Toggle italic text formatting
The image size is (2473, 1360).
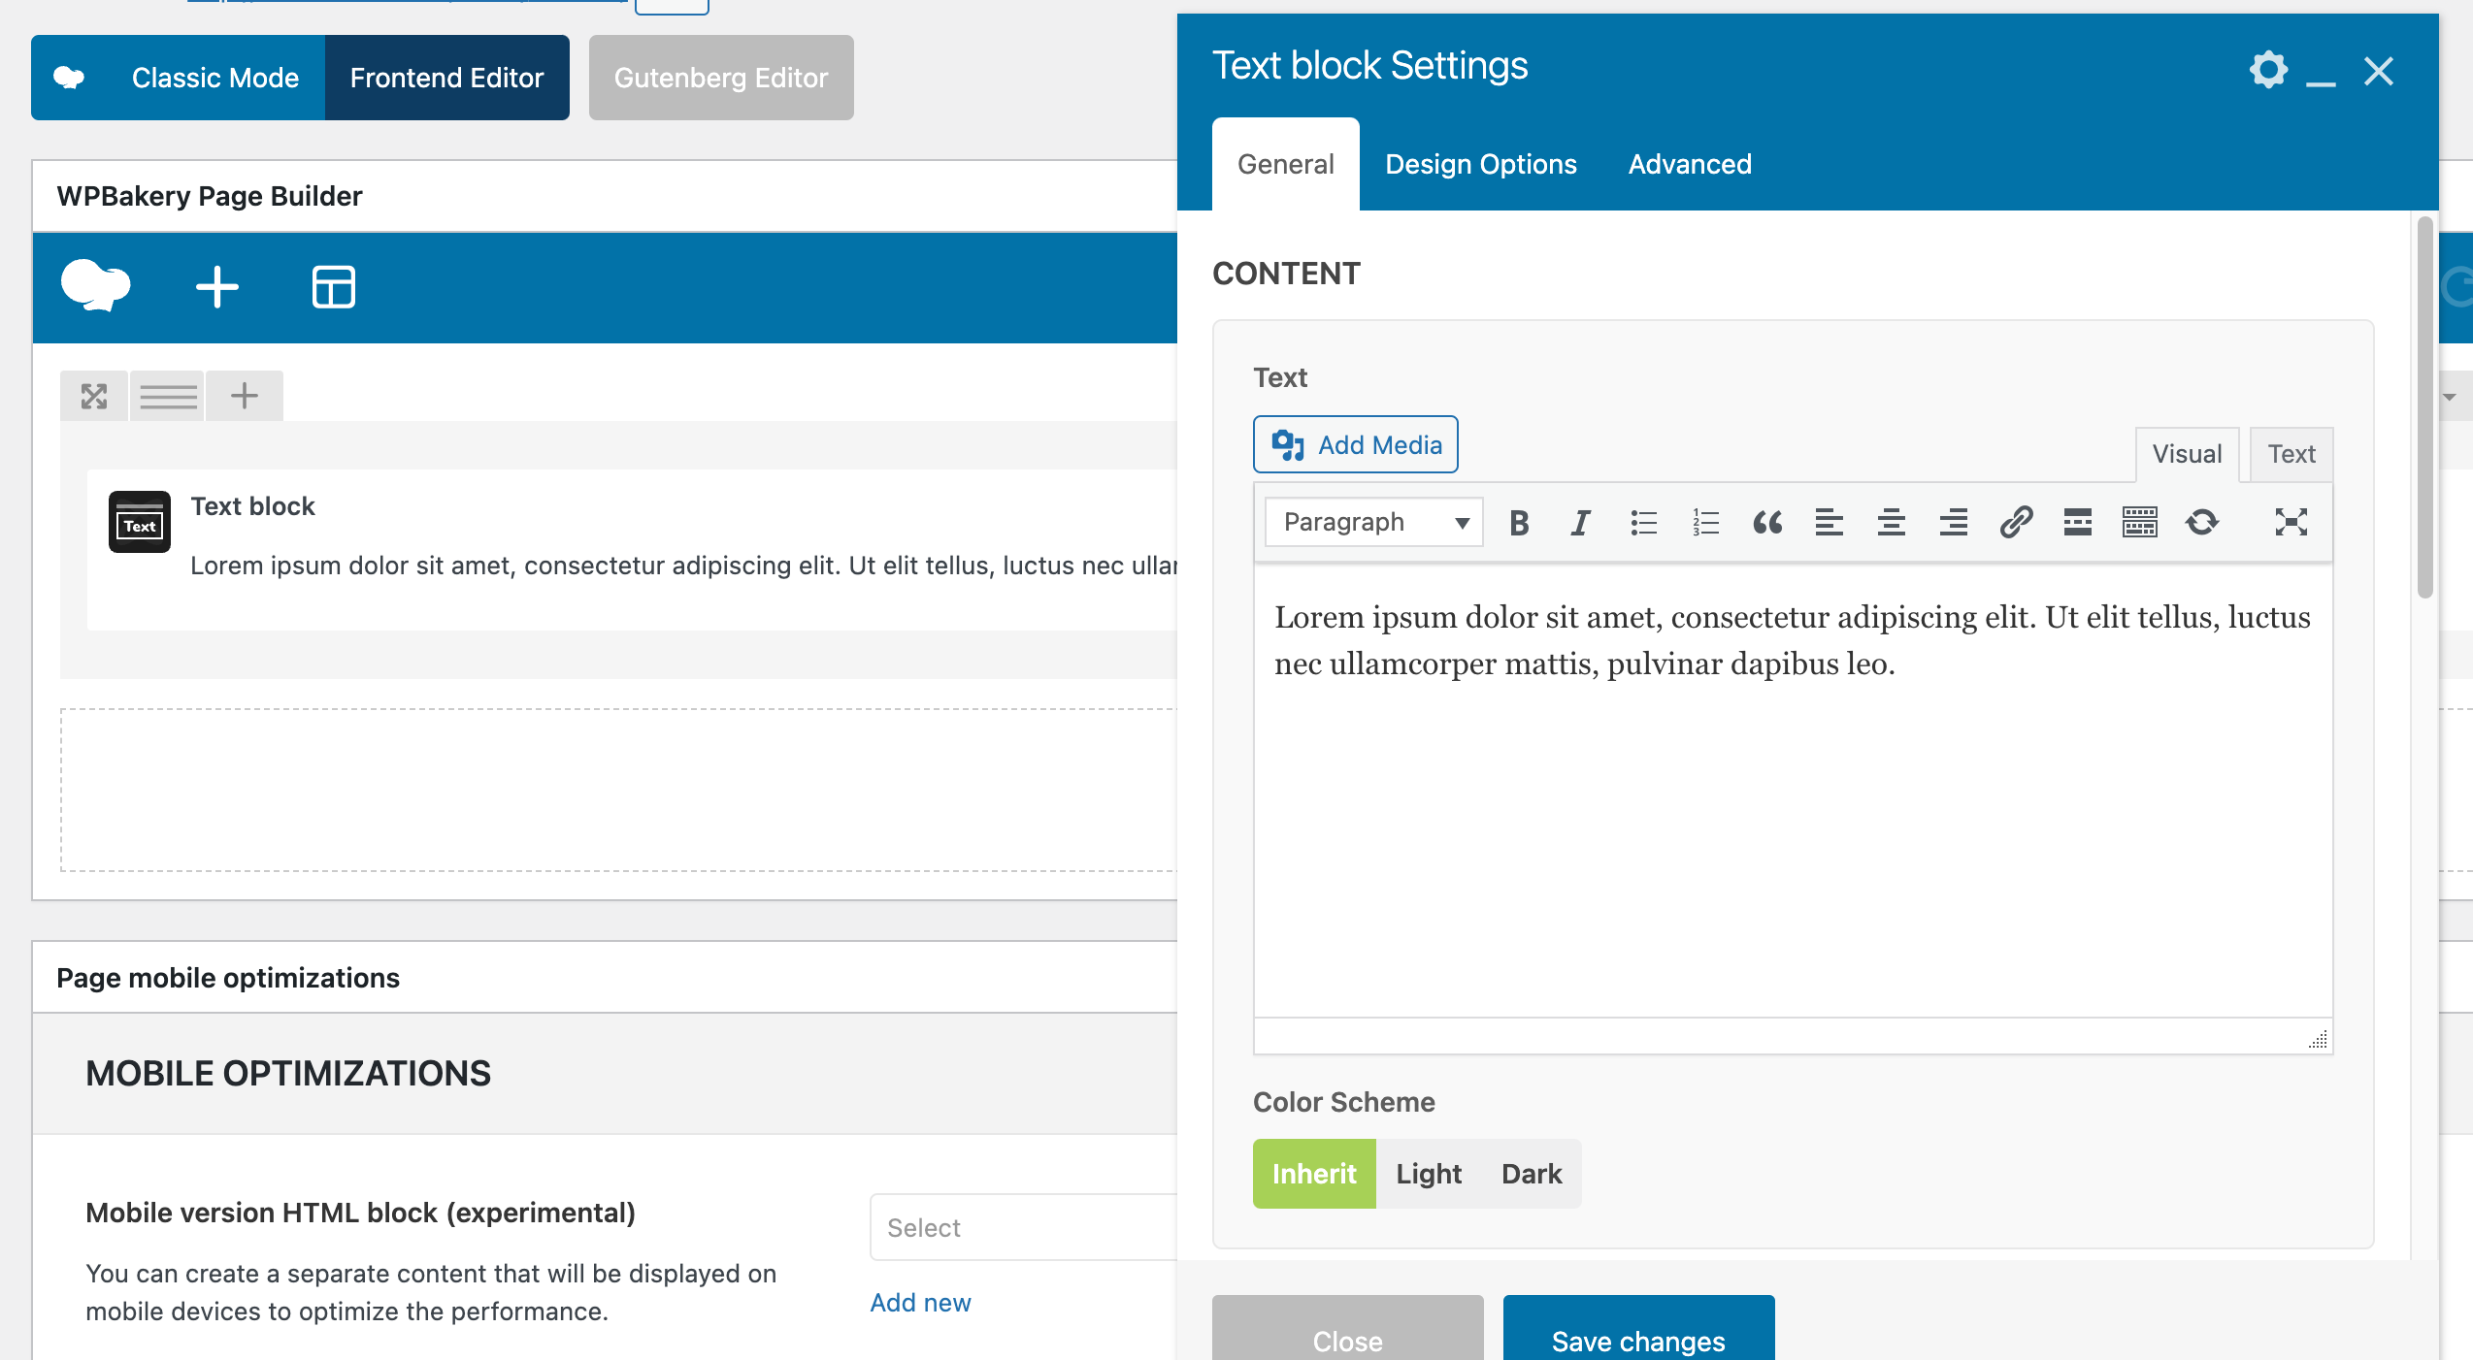pyautogui.click(x=1580, y=523)
